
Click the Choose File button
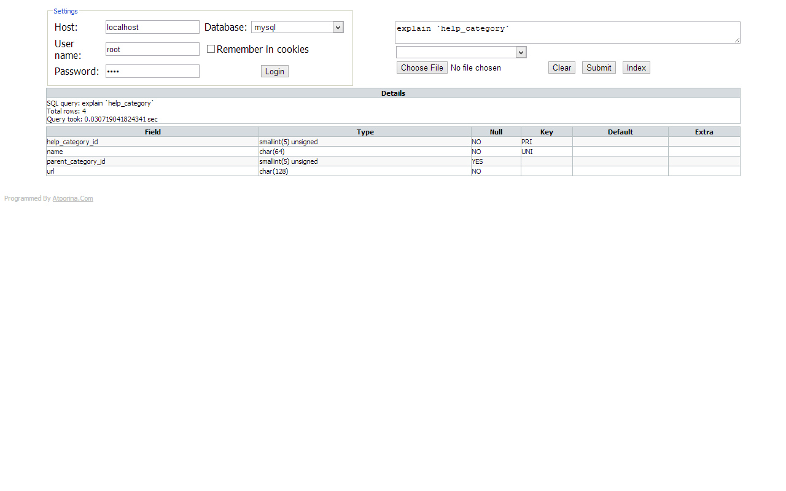click(x=422, y=68)
